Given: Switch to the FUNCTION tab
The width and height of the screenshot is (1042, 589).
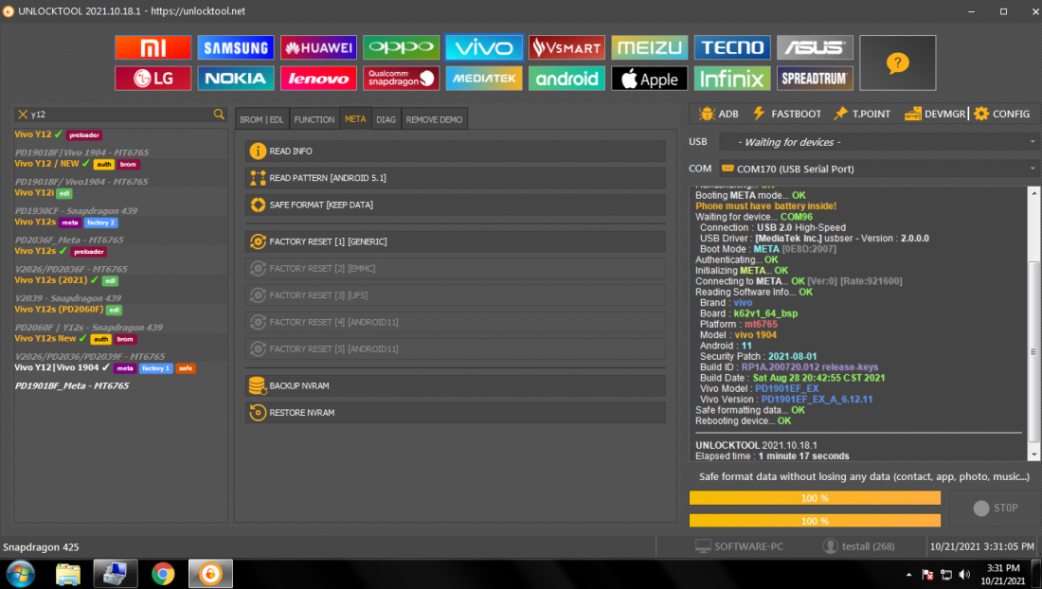Looking at the screenshot, I should coord(314,119).
